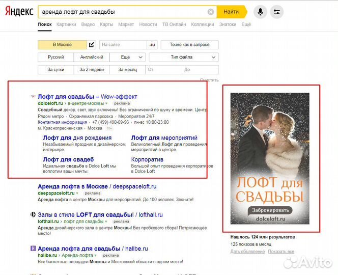Image resolution: width=338 pixels, height=275 pixels.
Task: Click the hallbe.ru favicon
Action: [x=33, y=248]
